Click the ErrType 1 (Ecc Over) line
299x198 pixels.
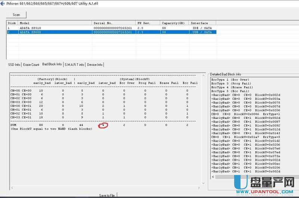pos(231,80)
